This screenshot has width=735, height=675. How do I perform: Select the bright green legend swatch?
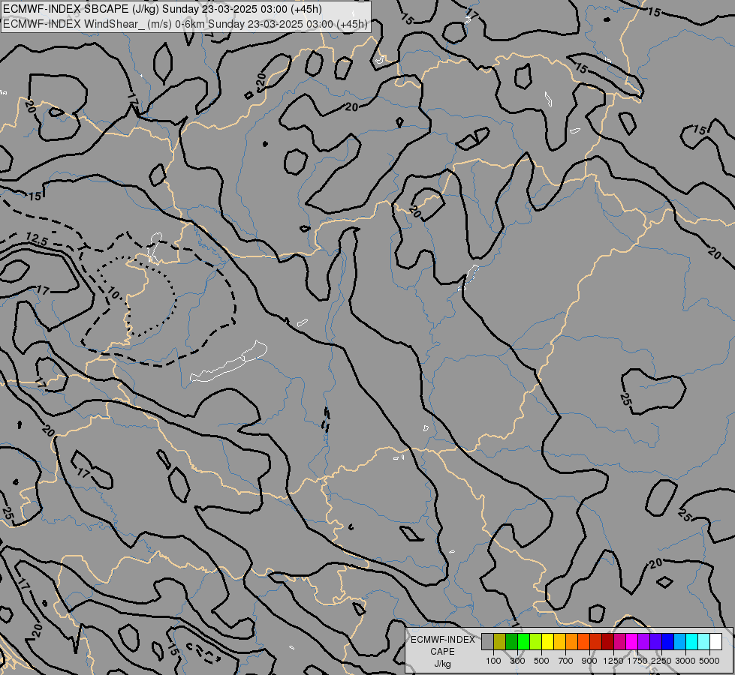pyautogui.click(x=523, y=641)
